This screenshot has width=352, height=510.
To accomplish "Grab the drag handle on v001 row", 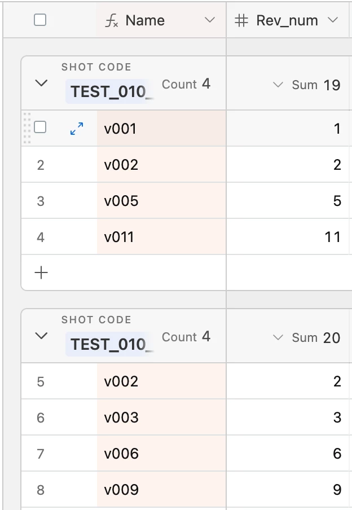I will coord(27,129).
